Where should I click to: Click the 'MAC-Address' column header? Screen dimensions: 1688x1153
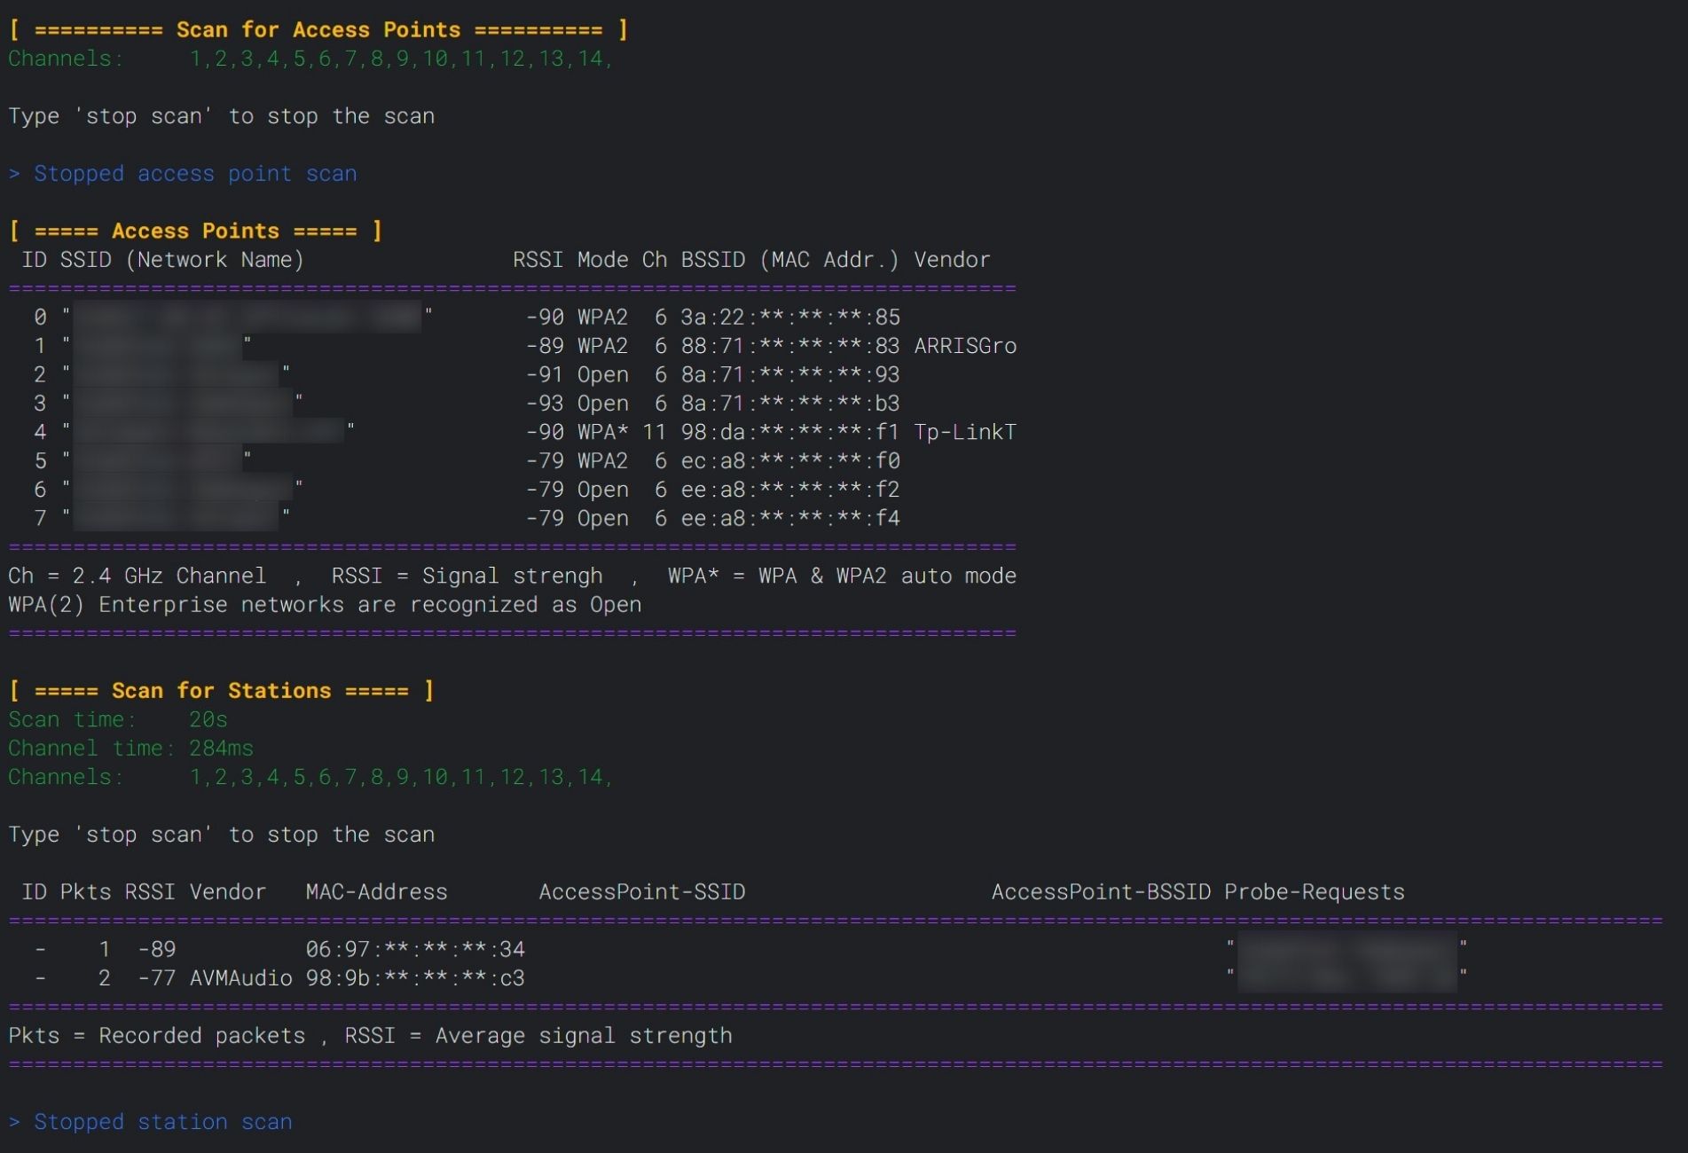376,892
